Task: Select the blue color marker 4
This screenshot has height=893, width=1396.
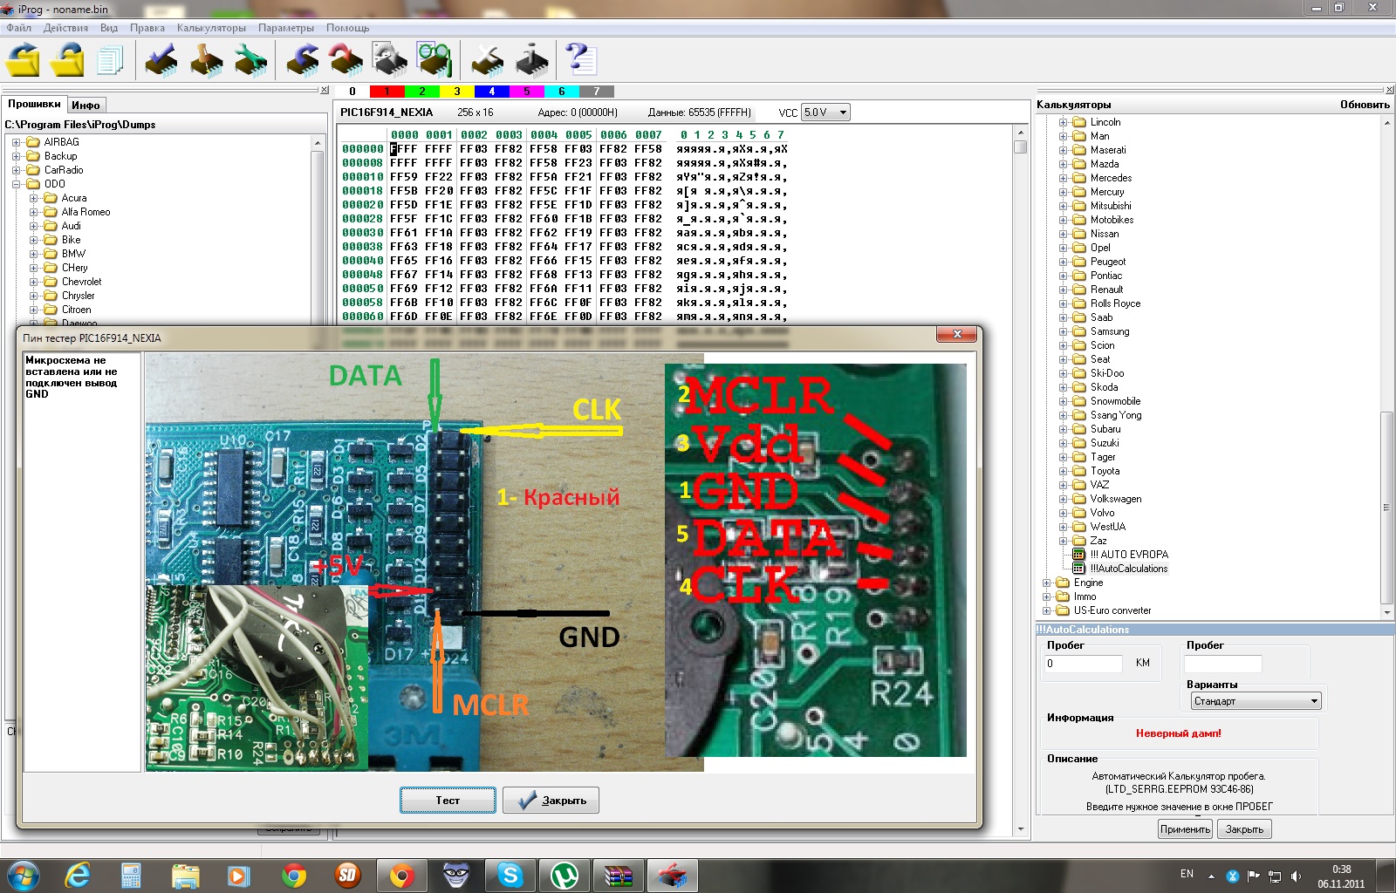Action: (491, 91)
